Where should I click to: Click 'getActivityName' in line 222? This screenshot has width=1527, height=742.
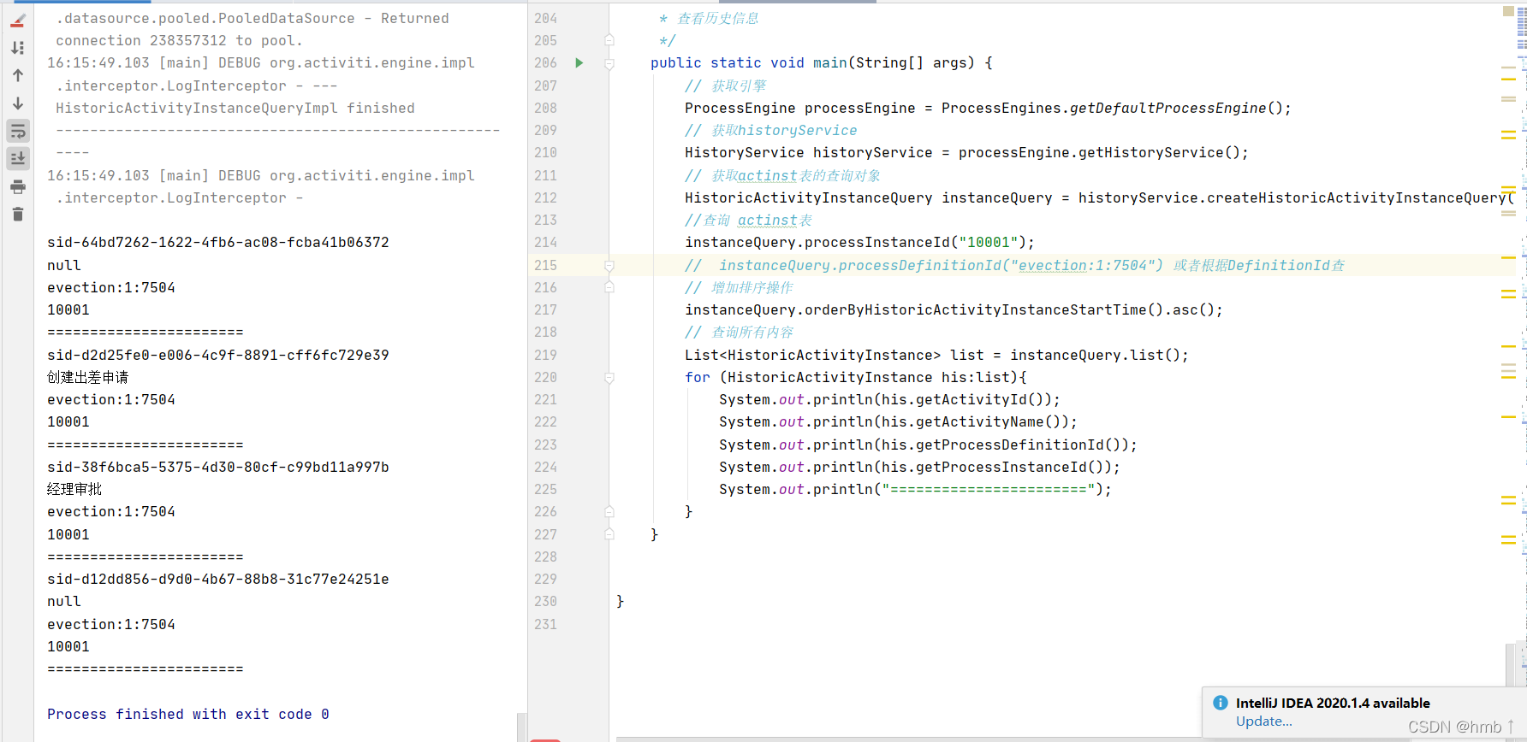(980, 421)
